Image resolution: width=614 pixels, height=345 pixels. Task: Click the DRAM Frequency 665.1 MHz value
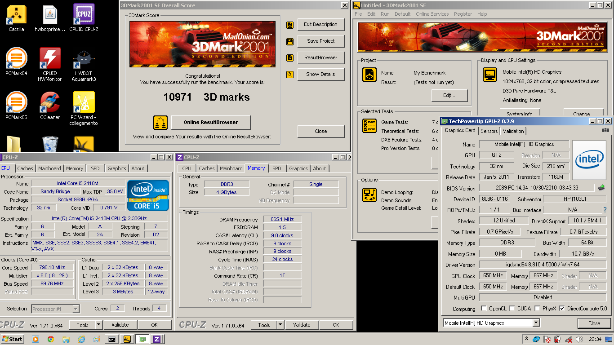tap(282, 220)
